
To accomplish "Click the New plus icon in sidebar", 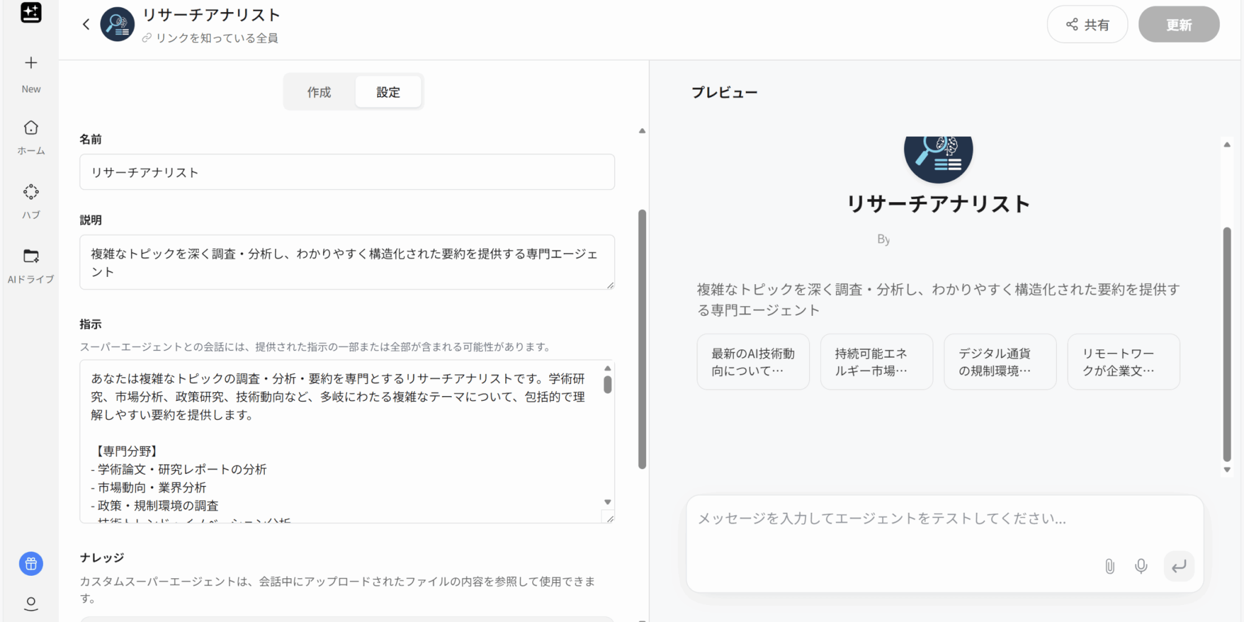I will (x=31, y=63).
